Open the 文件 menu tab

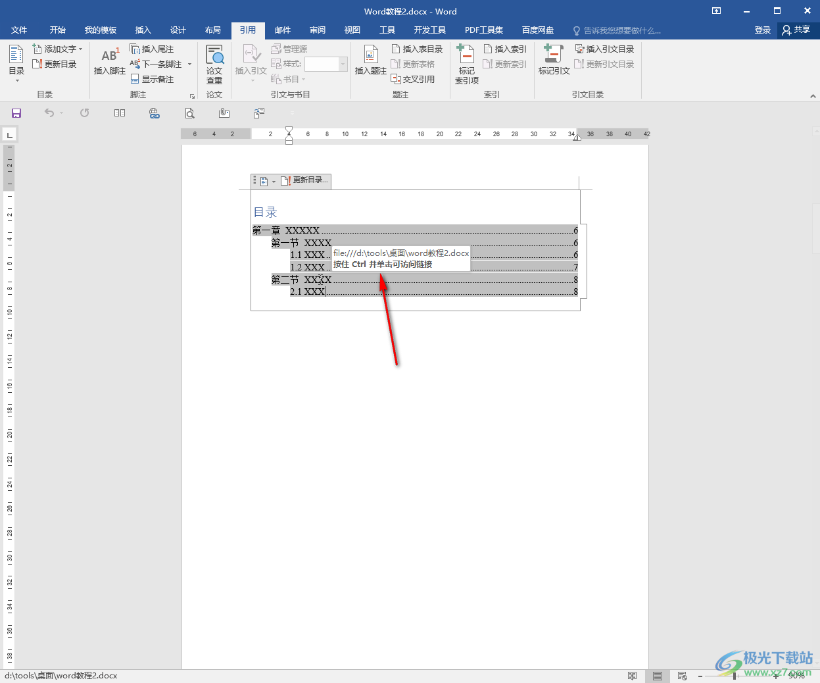click(19, 30)
